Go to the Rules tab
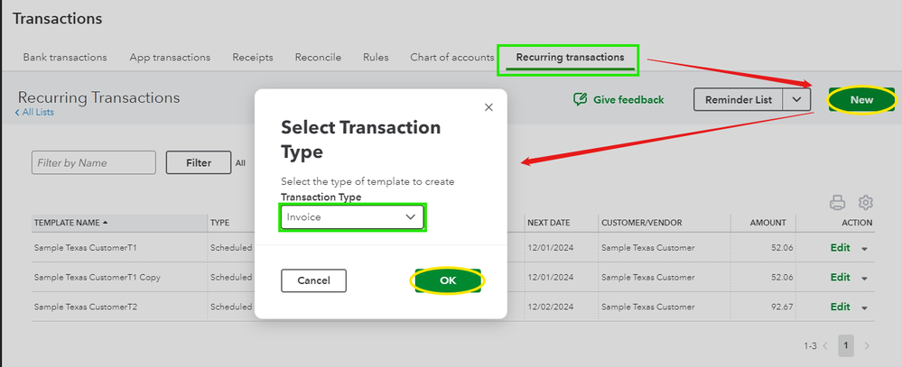This screenshot has width=902, height=367. coord(376,58)
